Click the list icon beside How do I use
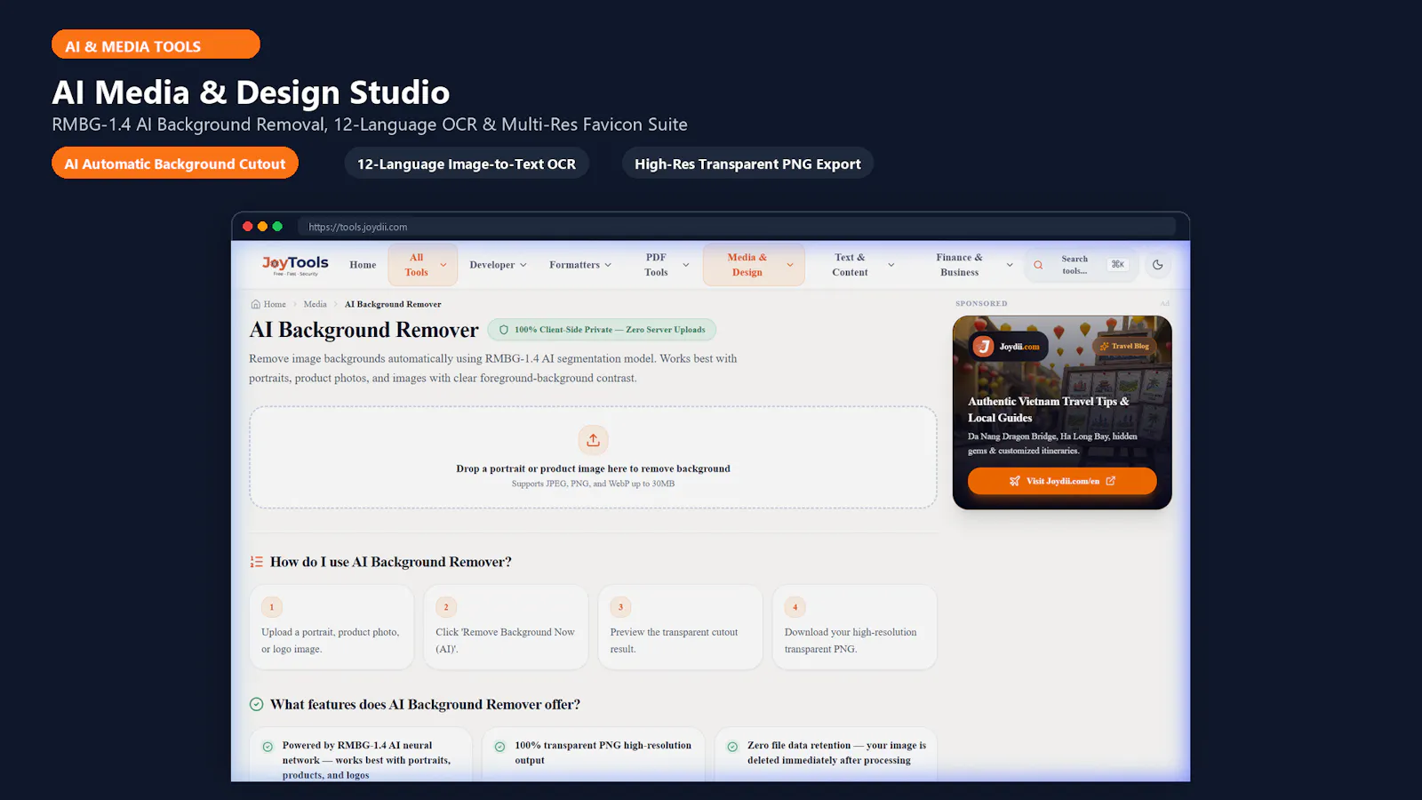The width and height of the screenshot is (1422, 800). 257,562
